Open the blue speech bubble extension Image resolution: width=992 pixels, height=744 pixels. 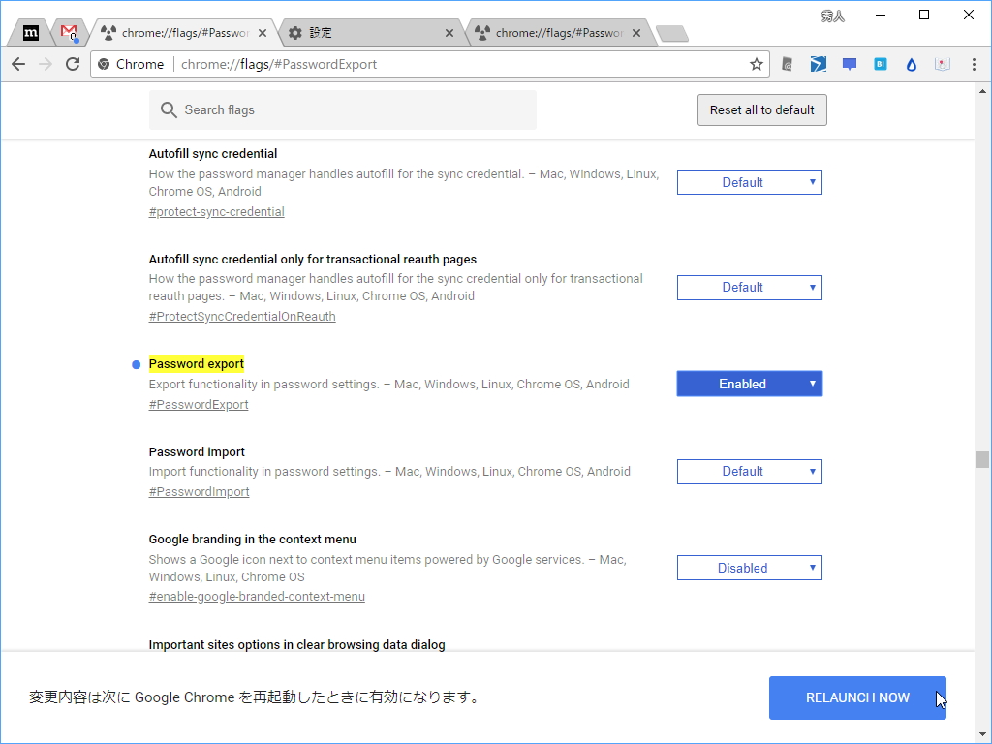coord(849,64)
